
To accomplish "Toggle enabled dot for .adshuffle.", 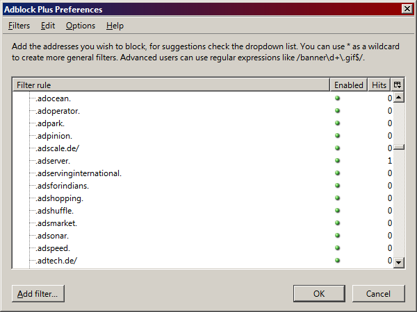I will coord(338,210).
